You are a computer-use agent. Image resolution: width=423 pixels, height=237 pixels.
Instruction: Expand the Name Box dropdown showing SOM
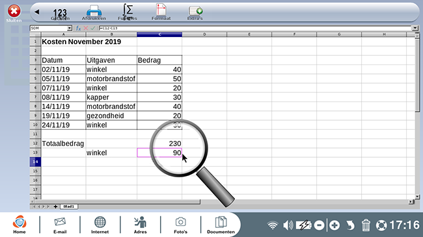coord(70,28)
